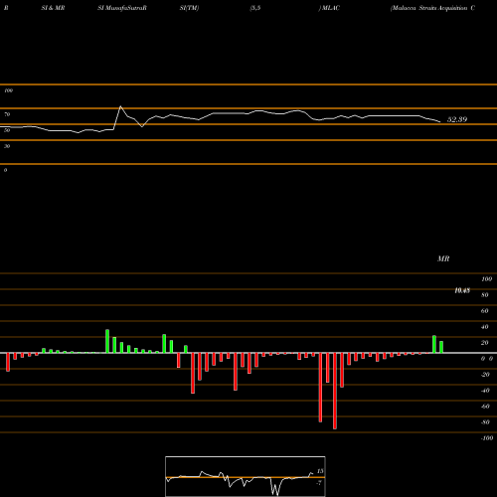Click 'Malacca Straits Acquisition' company name
Image resolution: width=497 pixels, height=497 pixels.
tap(429, 8)
